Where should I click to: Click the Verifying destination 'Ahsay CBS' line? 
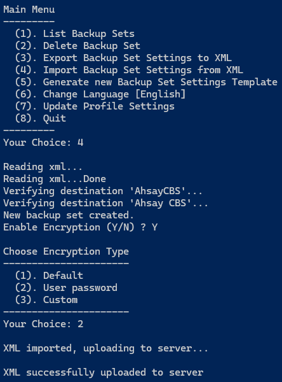[x=105, y=203]
